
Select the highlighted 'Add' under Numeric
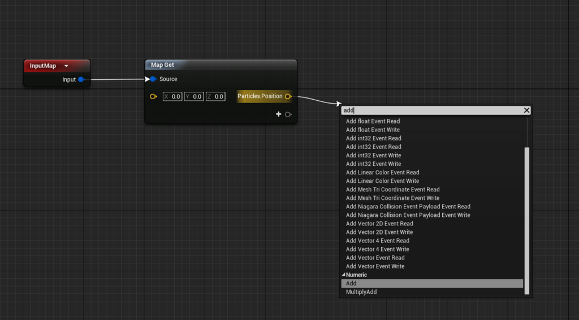click(x=432, y=283)
